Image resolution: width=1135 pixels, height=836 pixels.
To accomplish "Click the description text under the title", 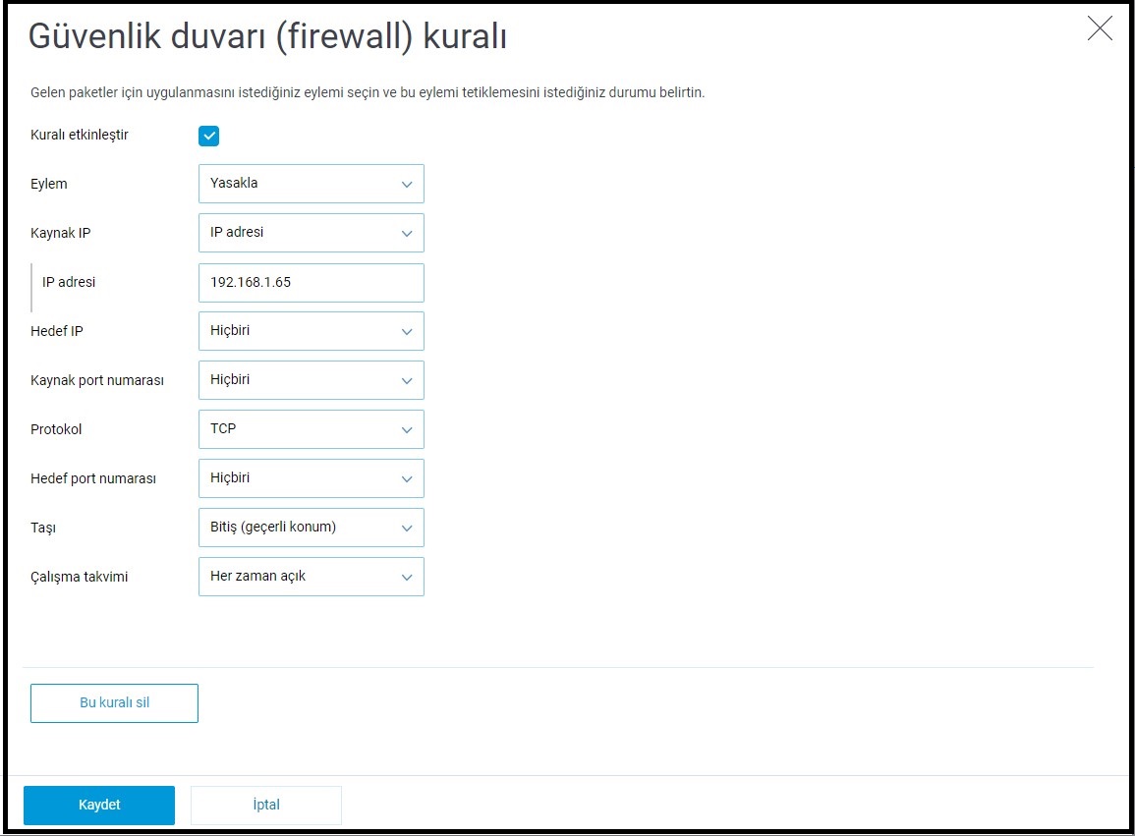I will pyautogui.click(x=368, y=93).
